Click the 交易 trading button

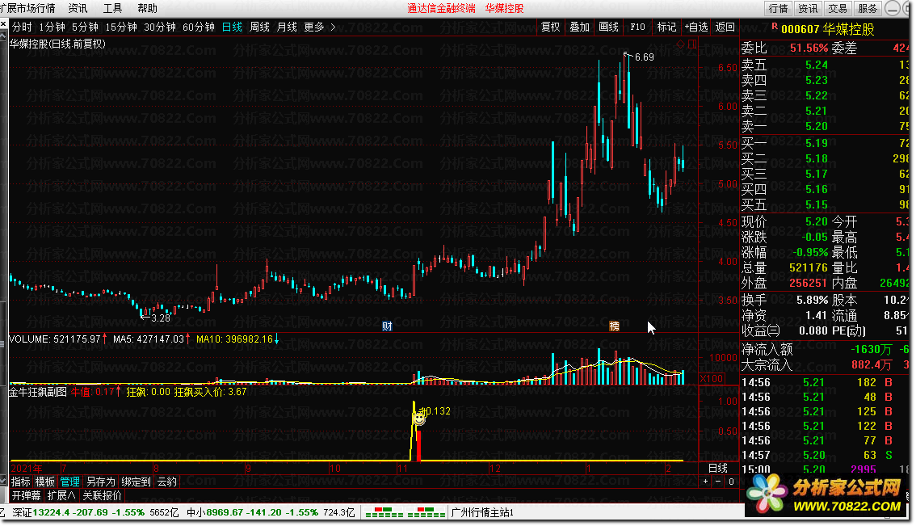[x=838, y=8]
